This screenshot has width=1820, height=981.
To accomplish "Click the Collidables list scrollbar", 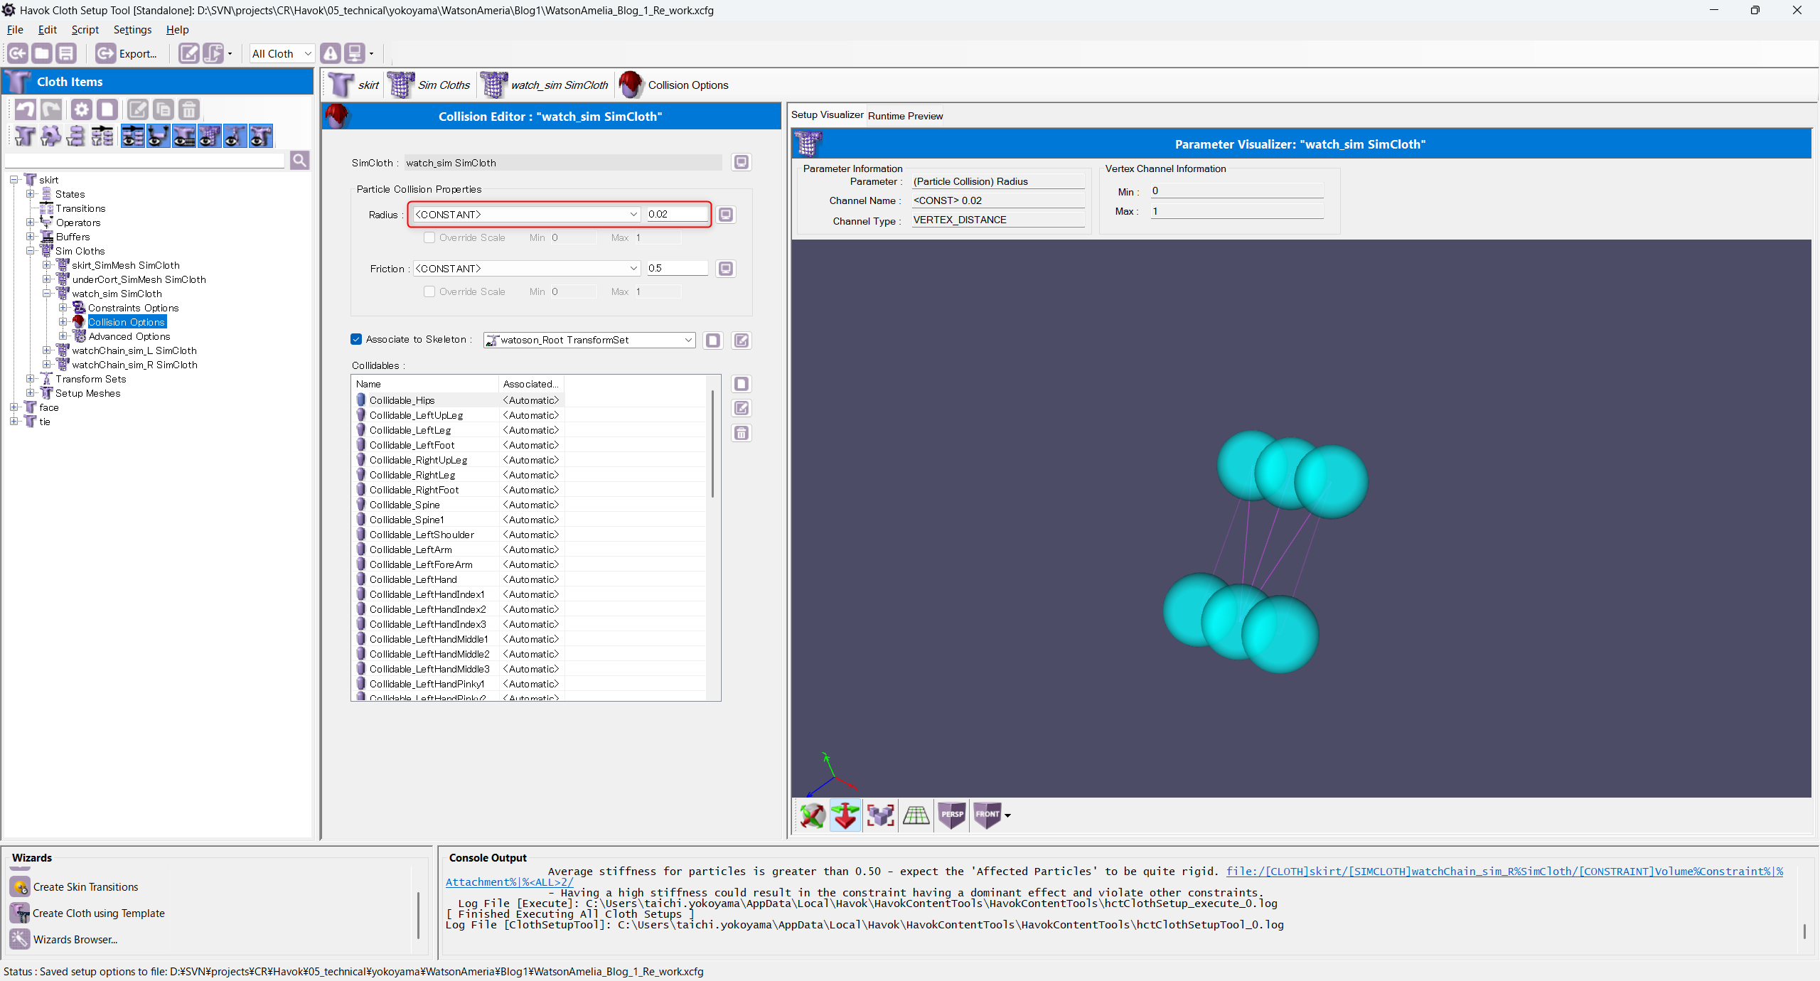I will [713, 444].
